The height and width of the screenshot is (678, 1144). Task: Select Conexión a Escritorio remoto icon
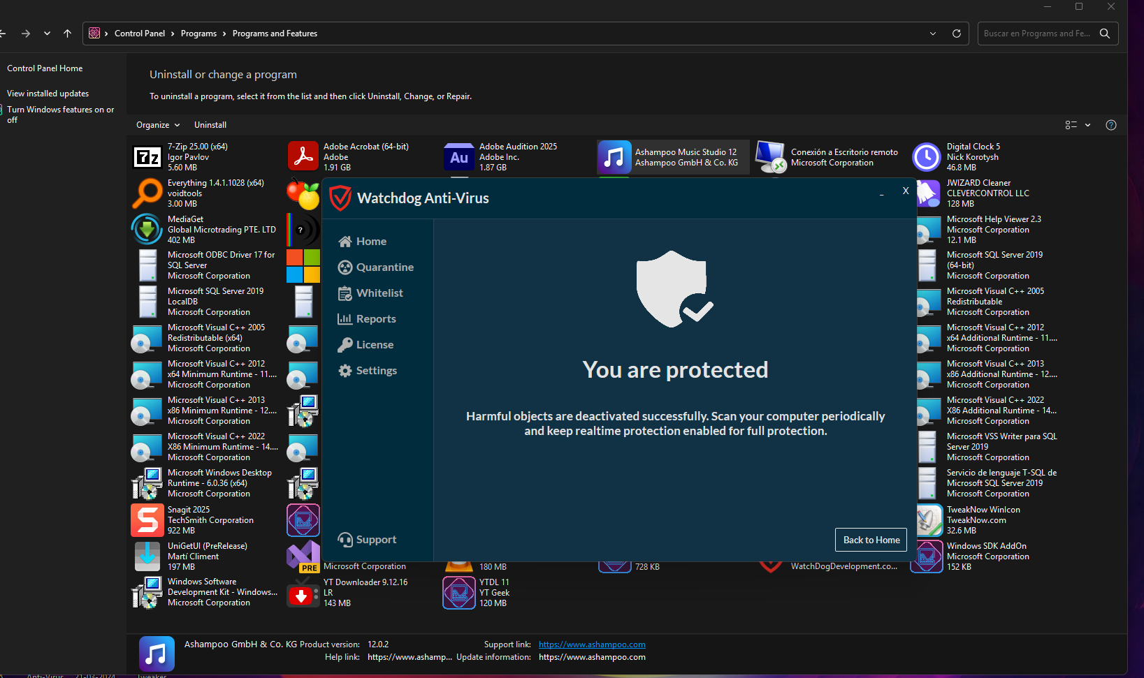tap(771, 157)
